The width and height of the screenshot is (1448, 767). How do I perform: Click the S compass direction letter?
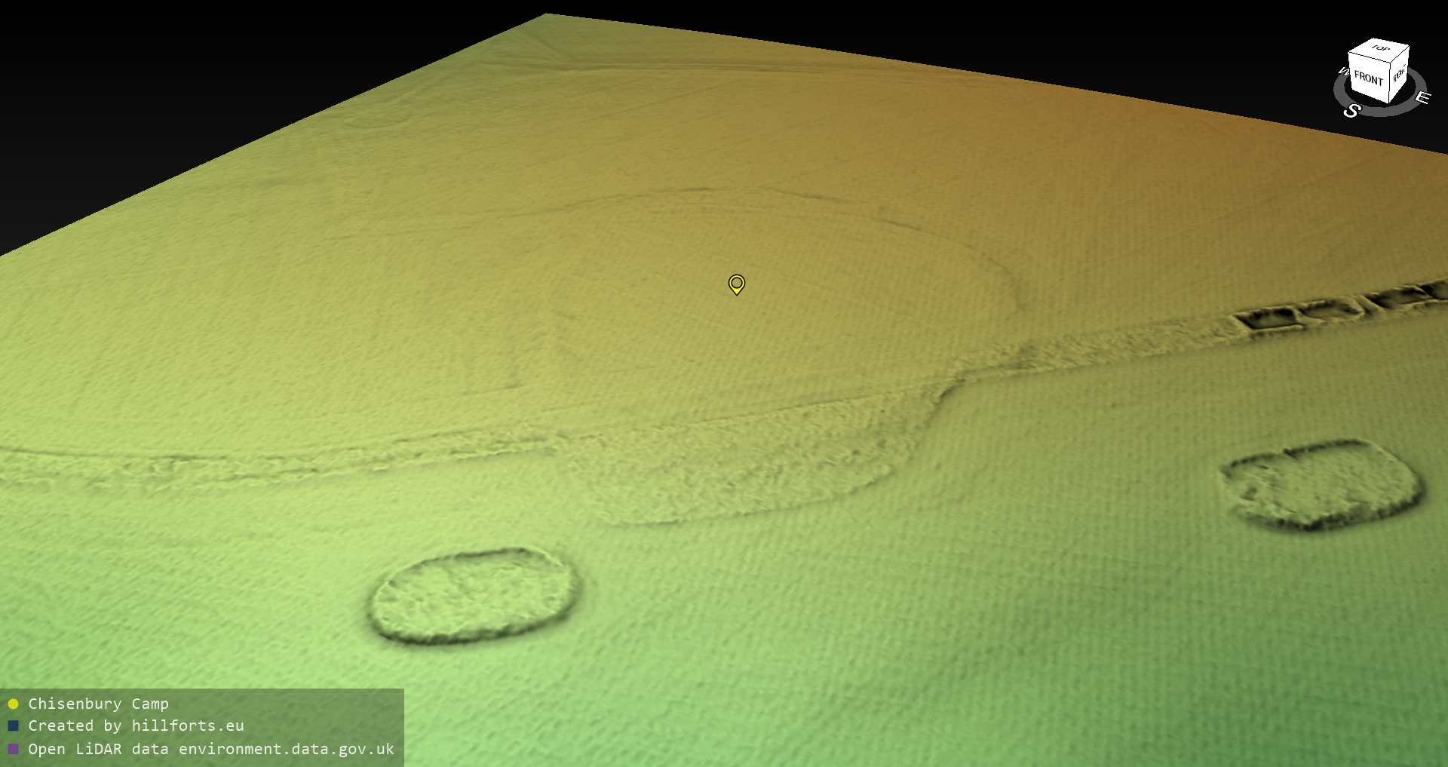(x=1351, y=111)
